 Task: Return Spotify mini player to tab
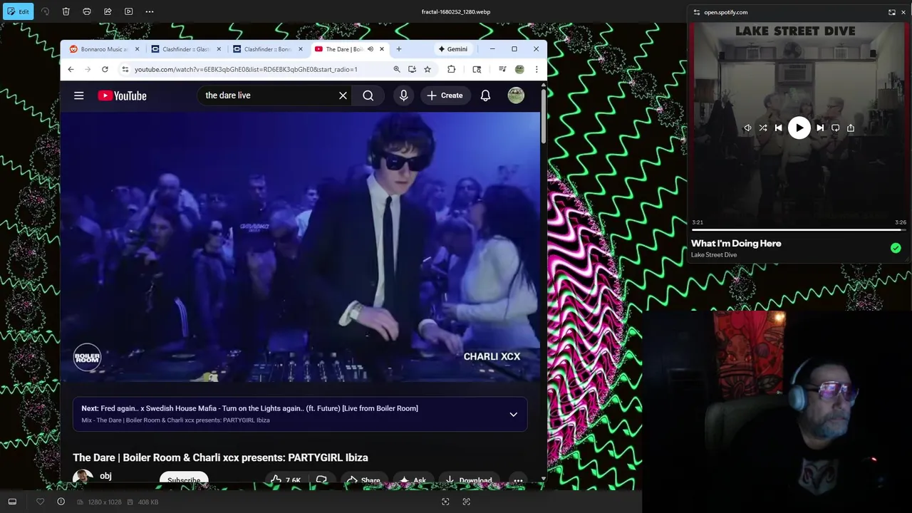pos(892,12)
